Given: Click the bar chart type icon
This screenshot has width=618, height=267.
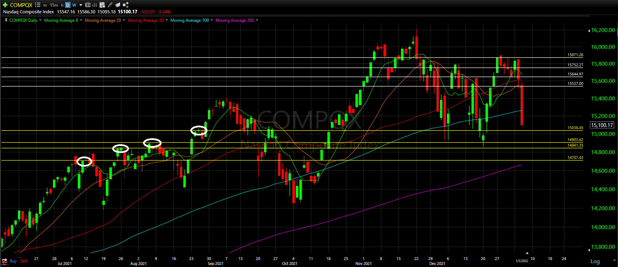Looking at the screenshot, I should [95, 5].
